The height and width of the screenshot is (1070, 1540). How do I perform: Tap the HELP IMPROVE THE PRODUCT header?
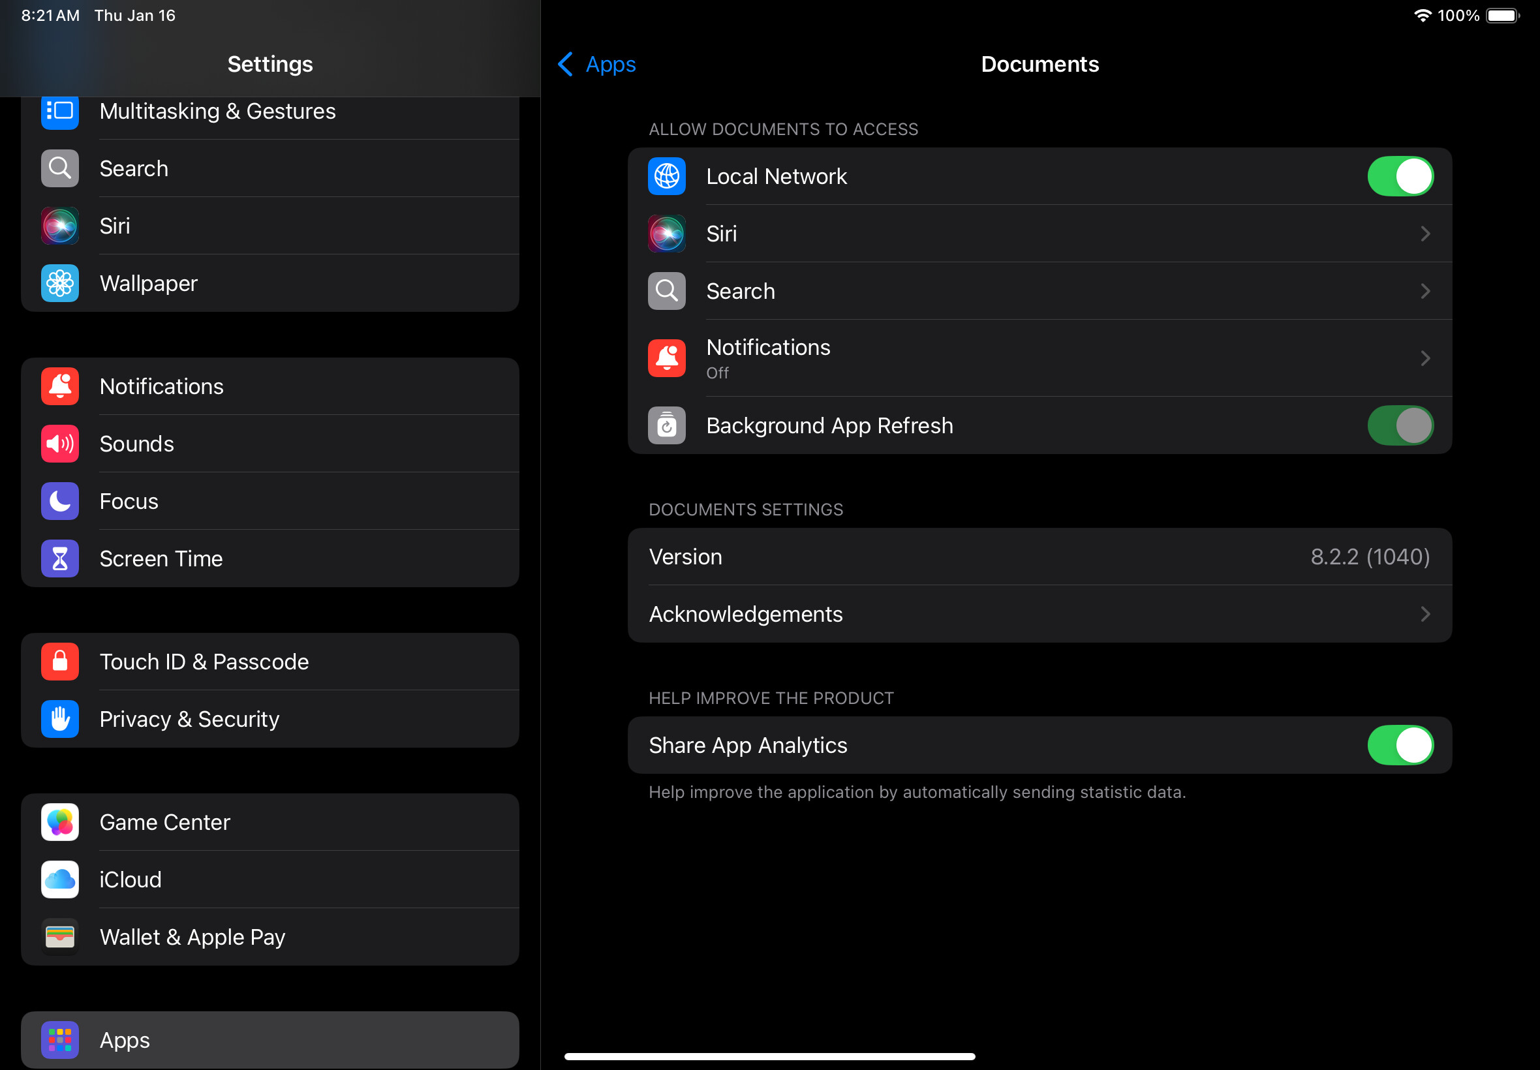click(771, 698)
